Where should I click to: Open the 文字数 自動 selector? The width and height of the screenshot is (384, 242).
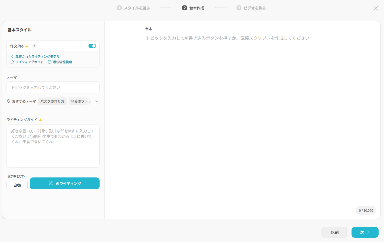click(17, 185)
